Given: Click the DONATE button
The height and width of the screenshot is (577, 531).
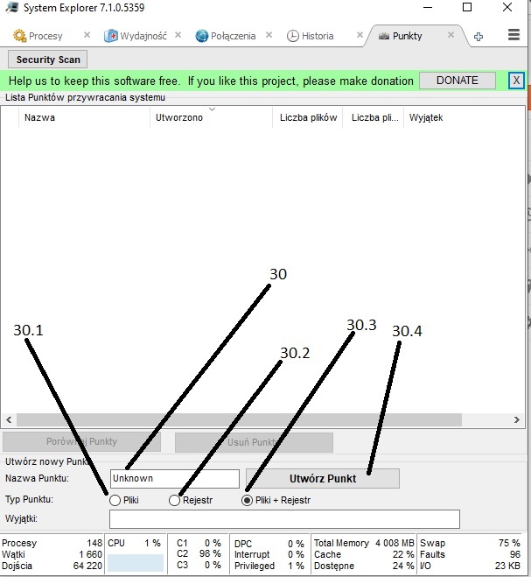Looking at the screenshot, I should [x=458, y=81].
